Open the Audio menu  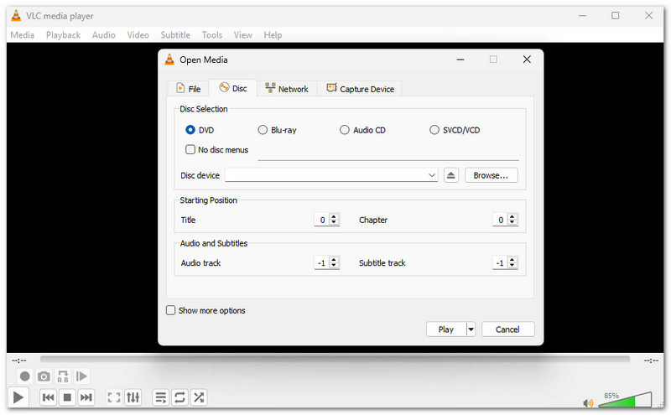(103, 35)
